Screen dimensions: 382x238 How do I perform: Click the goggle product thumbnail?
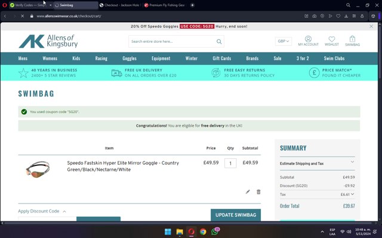pos(38,169)
